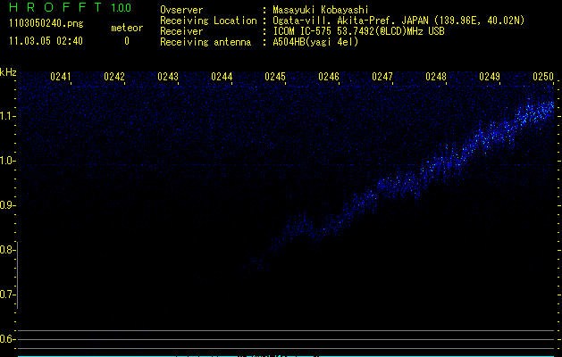The height and width of the screenshot is (357, 562).
Task: Click the kHz axis unit label
Action: [x=8, y=72]
